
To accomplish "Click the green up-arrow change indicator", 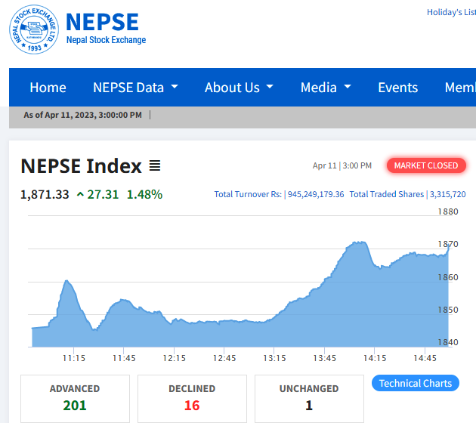I will (80, 194).
